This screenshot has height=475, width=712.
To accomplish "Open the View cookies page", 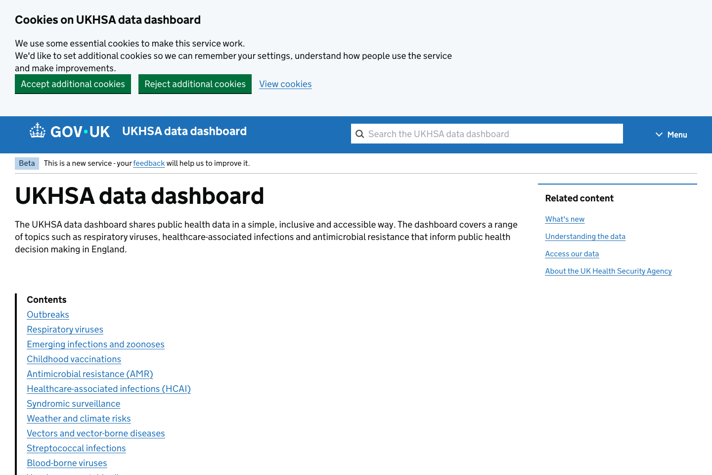I will [x=285, y=84].
